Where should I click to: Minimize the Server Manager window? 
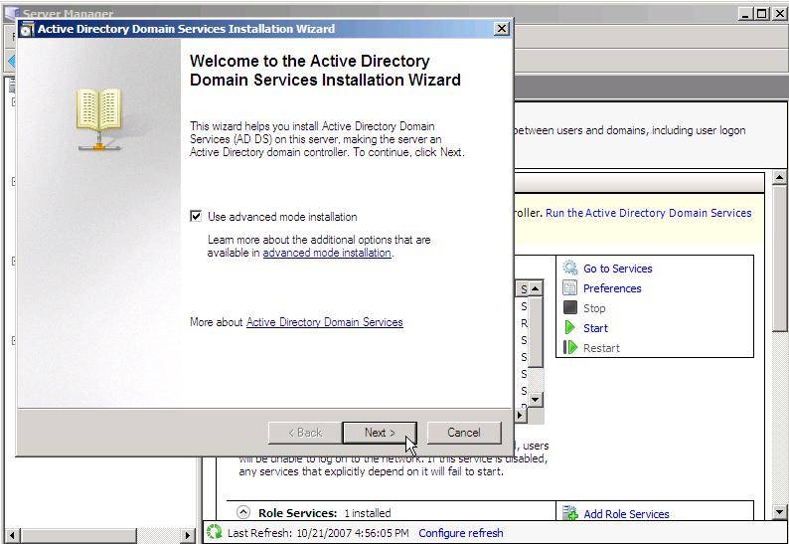click(745, 14)
